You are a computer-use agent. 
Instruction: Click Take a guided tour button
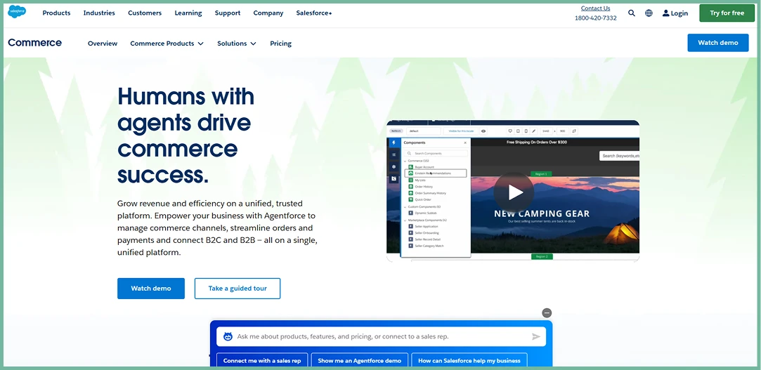(238, 289)
